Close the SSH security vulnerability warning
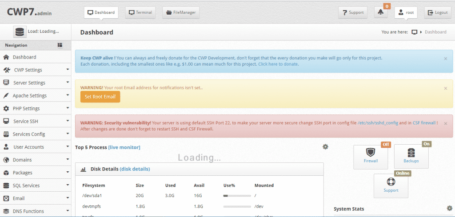 (x=446, y=123)
